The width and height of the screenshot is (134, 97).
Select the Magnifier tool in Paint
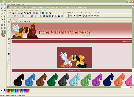click(5, 14)
